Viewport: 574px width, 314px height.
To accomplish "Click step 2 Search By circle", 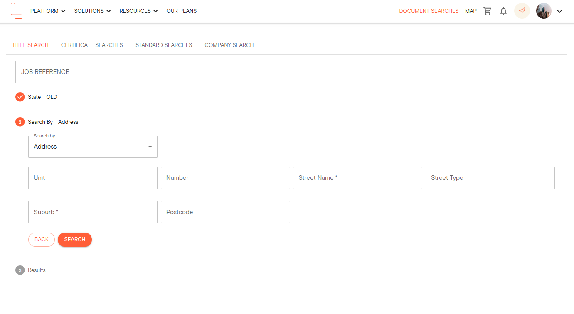I will click(x=20, y=122).
